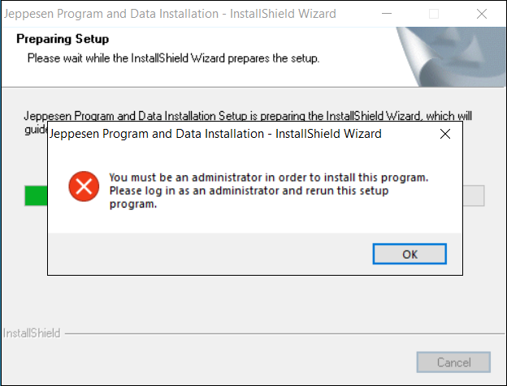
Task: Click the green filled portion of progress bar
Action: (x=37, y=195)
